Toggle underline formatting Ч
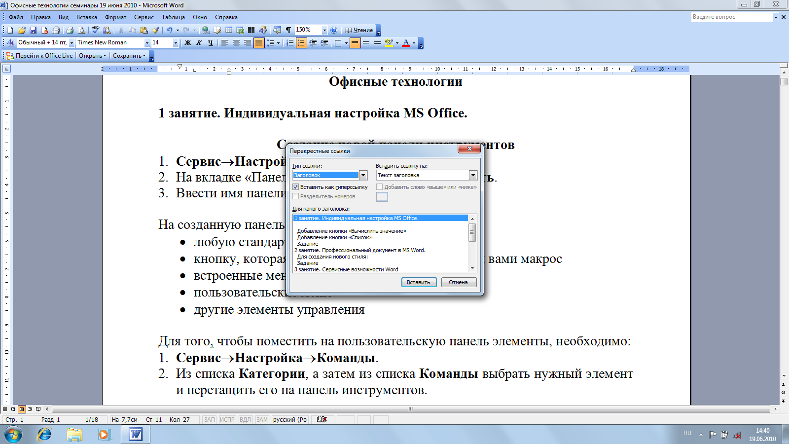Screen dimensions: 789x444 click(211, 43)
